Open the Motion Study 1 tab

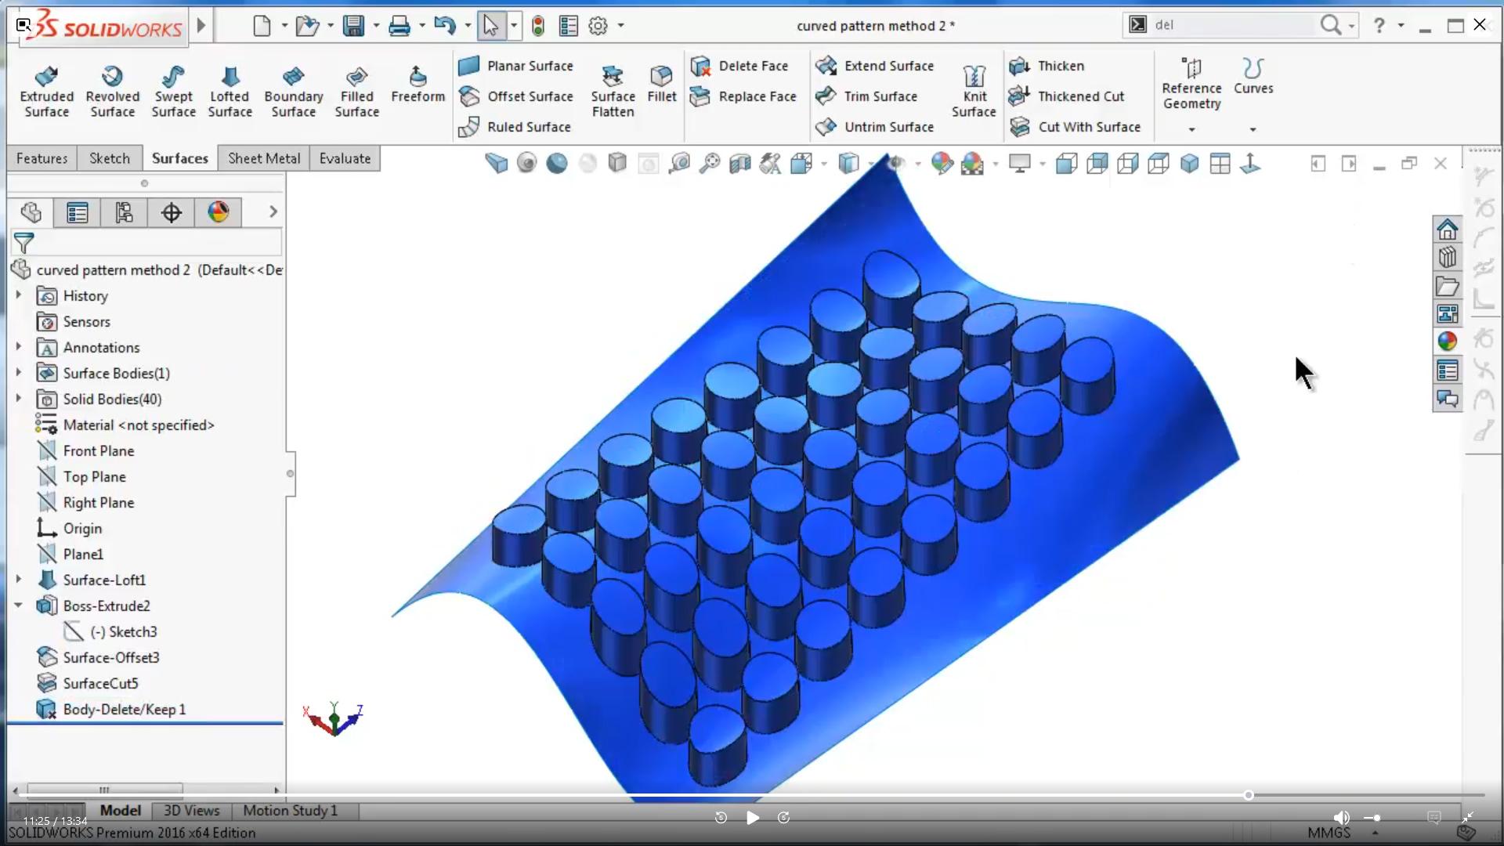(289, 811)
